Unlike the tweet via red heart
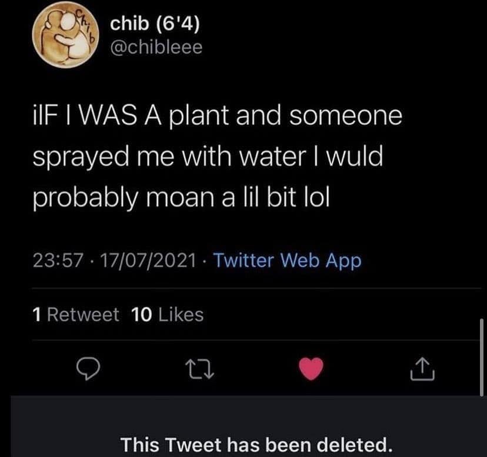This screenshot has width=487, height=457. 312,370
